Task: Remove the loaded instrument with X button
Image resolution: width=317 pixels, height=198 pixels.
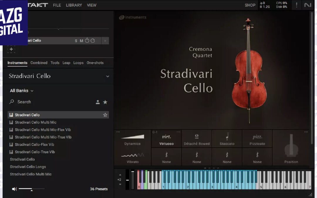Action: pos(105,40)
